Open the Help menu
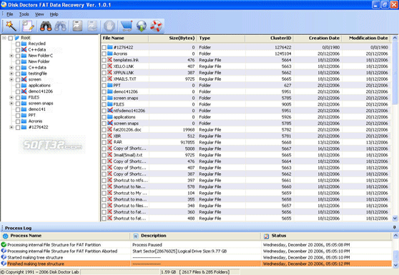The width and height of the screenshot is (399, 275). (54, 14)
